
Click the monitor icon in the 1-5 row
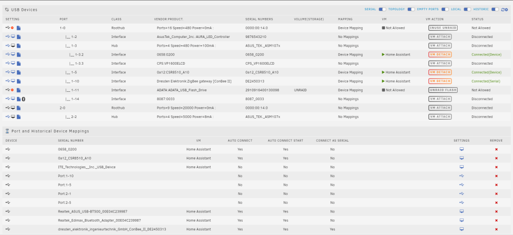(x=13, y=72)
